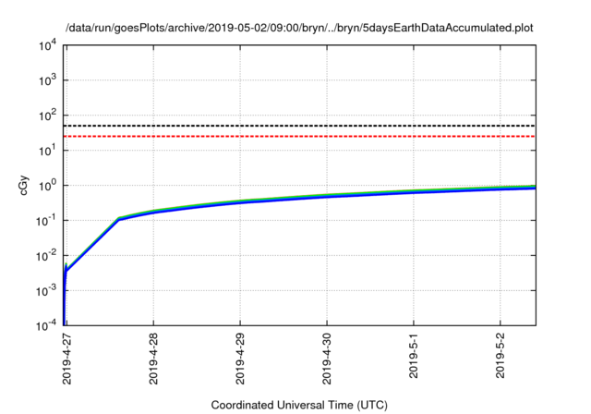Click the 2019-4-27 date label
This screenshot has width=591, height=414.
[x=66, y=359]
